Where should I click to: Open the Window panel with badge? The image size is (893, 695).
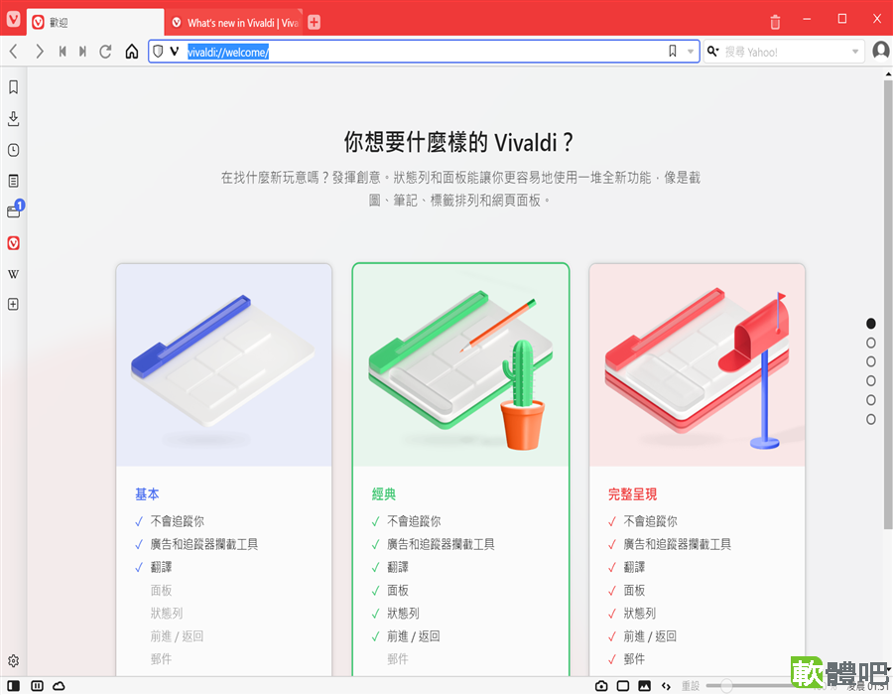pos(14,210)
